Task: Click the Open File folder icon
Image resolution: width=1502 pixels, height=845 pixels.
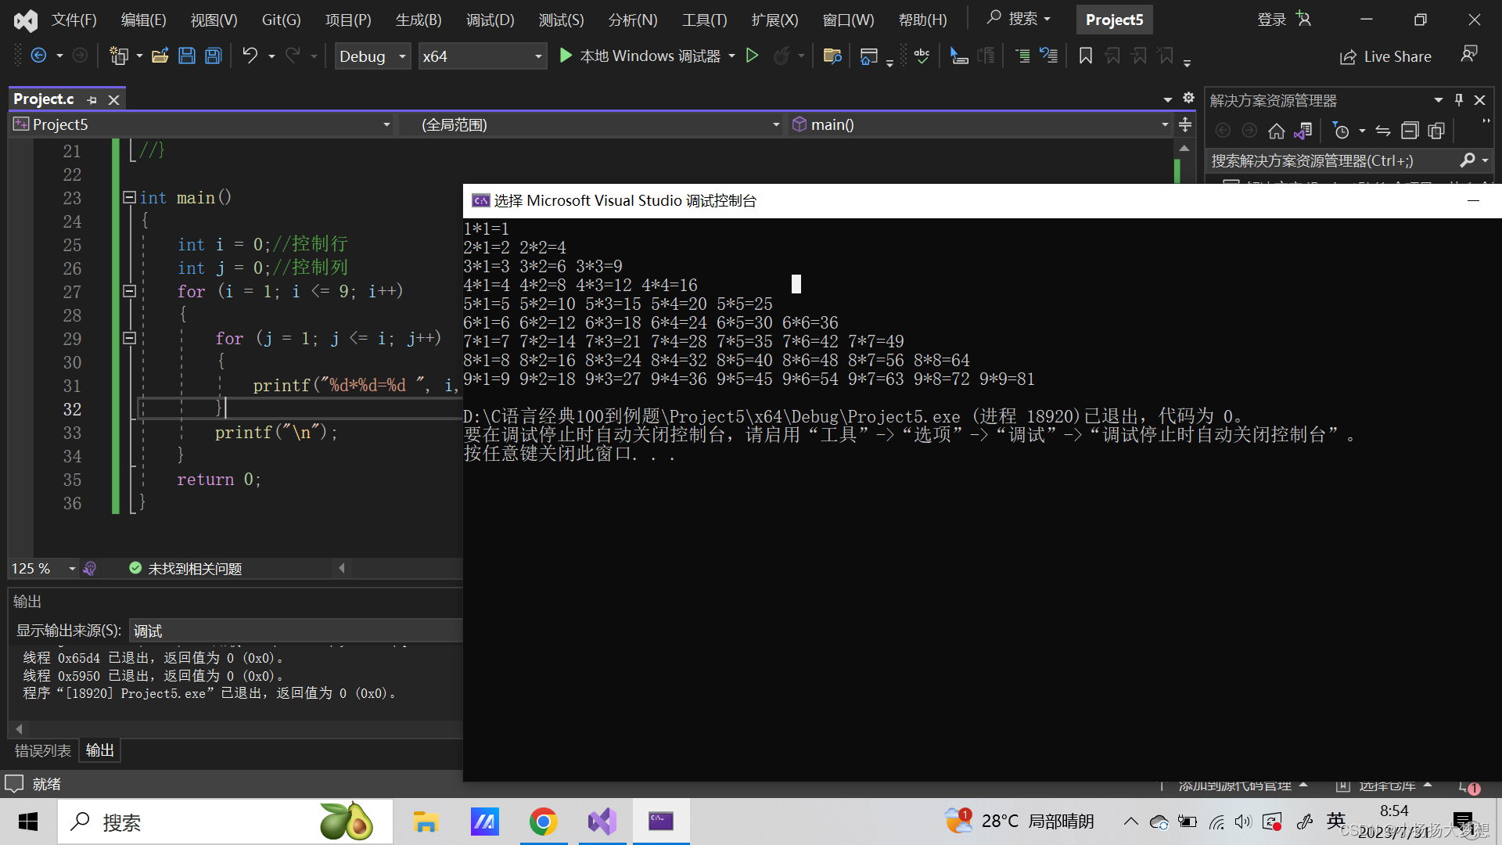Action: pos(160,56)
